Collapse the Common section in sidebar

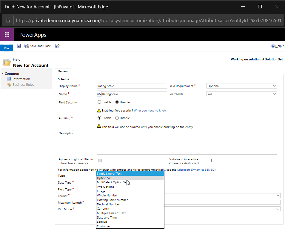3,74
